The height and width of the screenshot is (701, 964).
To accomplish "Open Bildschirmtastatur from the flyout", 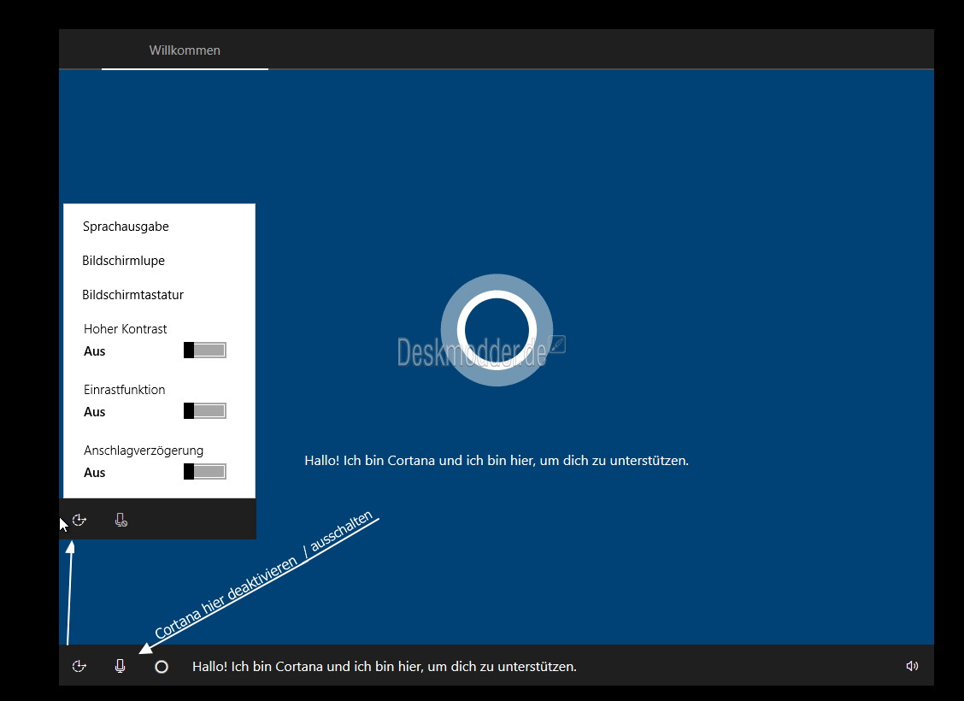I will pos(132,295).
